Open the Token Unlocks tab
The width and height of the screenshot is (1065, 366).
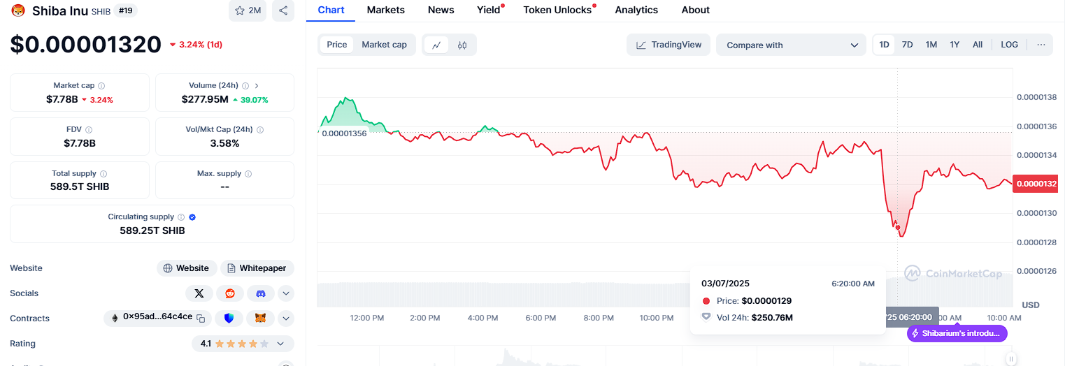pyautogui.click(x=557, y=10)
